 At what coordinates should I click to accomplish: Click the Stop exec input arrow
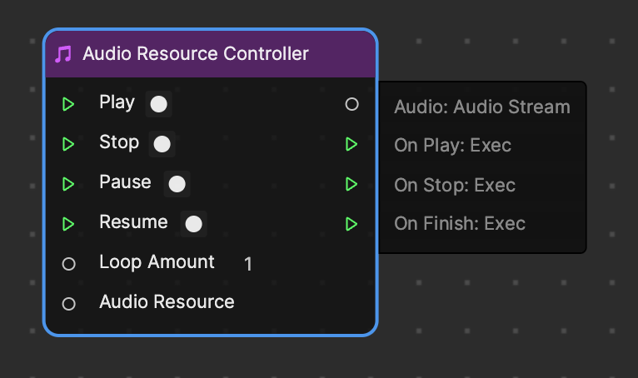tap(68, 144)
